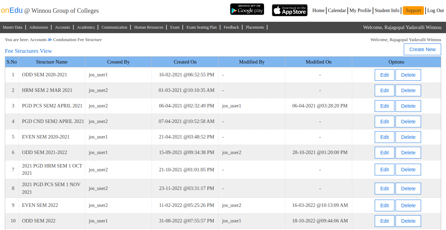Screen dimensions: 446x230
Task: Click the Google Play app badge
Action: (x=247, y=9)
